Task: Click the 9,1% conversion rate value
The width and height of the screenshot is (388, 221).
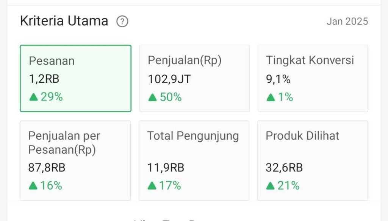Action: 278,79
